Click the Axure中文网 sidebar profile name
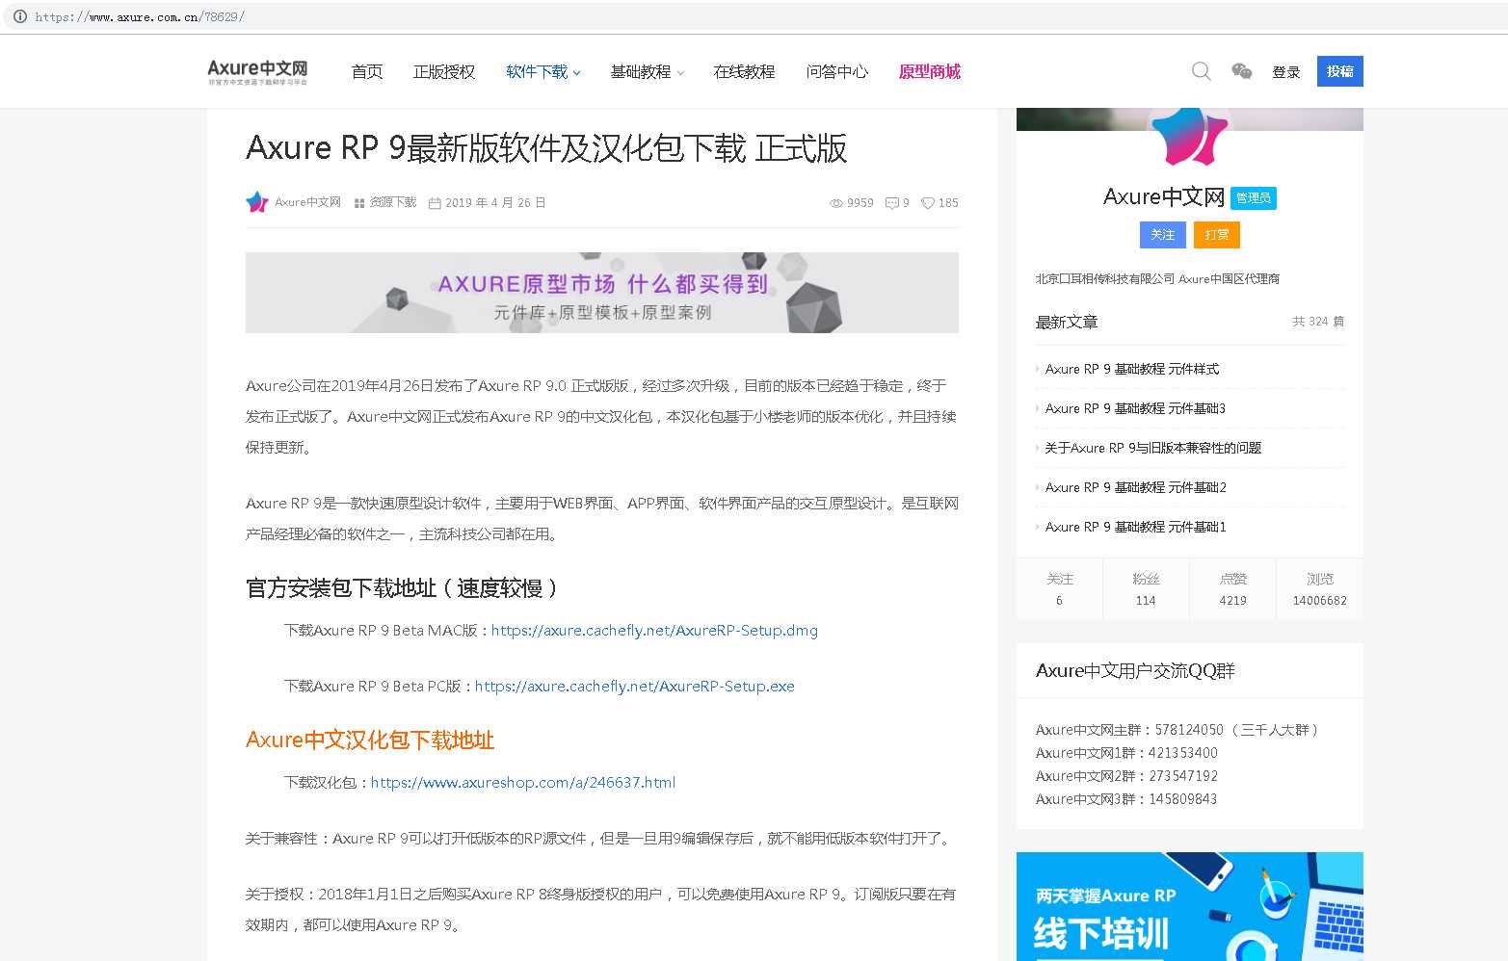Viewport: 1508px width, 961px height. point(1164,197)
